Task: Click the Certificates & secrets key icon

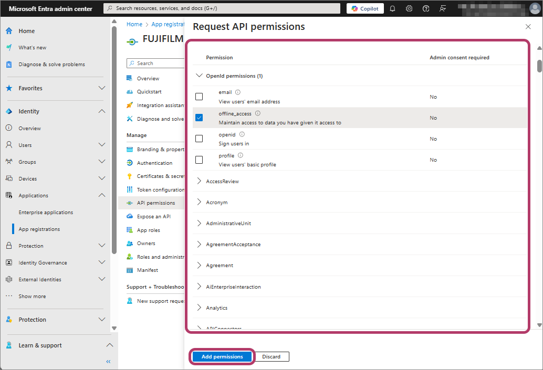Action: pos(130,176)
